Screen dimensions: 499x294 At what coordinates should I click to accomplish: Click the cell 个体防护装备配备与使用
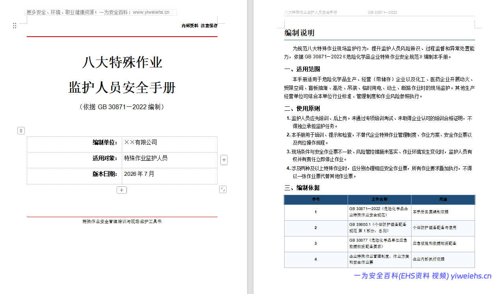[443, 227]
